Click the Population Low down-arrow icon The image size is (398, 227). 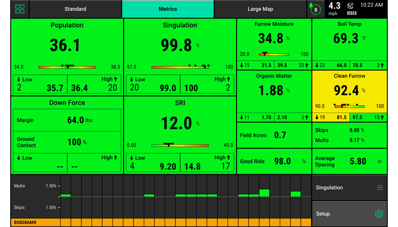(19, 79)
